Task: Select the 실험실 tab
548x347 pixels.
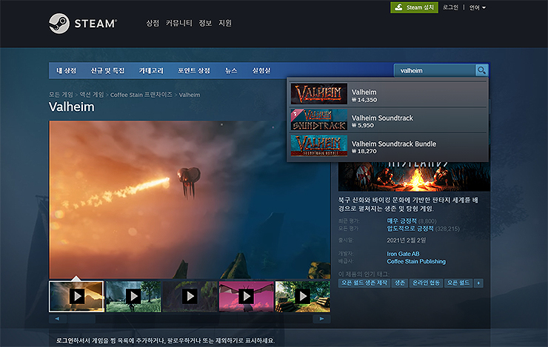Action: tap(261, 70)
